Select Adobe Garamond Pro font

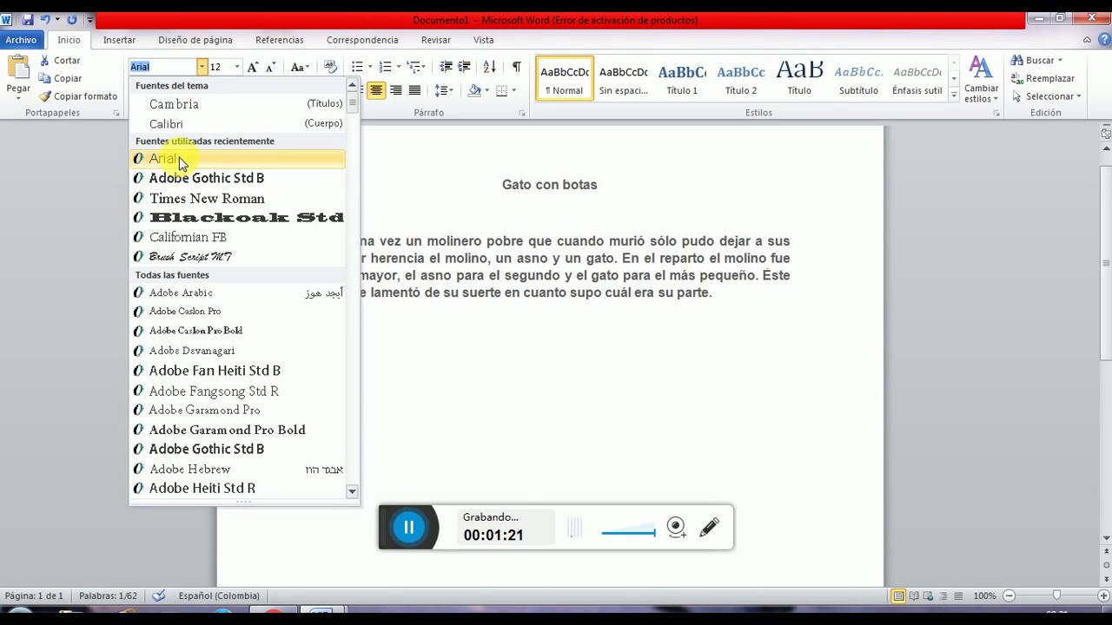(237, 410)
